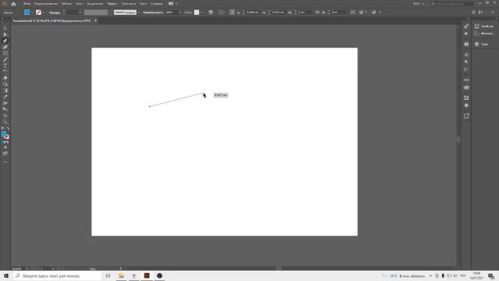
Task: Open the workspace switcher dropdown at top right
Action: [x=419, y=4]
